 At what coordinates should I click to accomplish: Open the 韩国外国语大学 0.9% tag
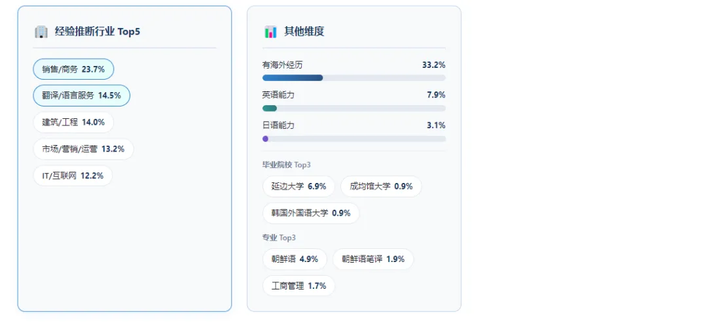coord(311,213)
